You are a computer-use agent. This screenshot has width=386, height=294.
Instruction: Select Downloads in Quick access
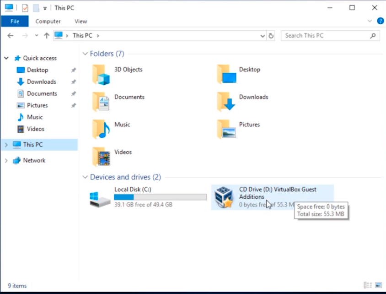pos(41,82)
